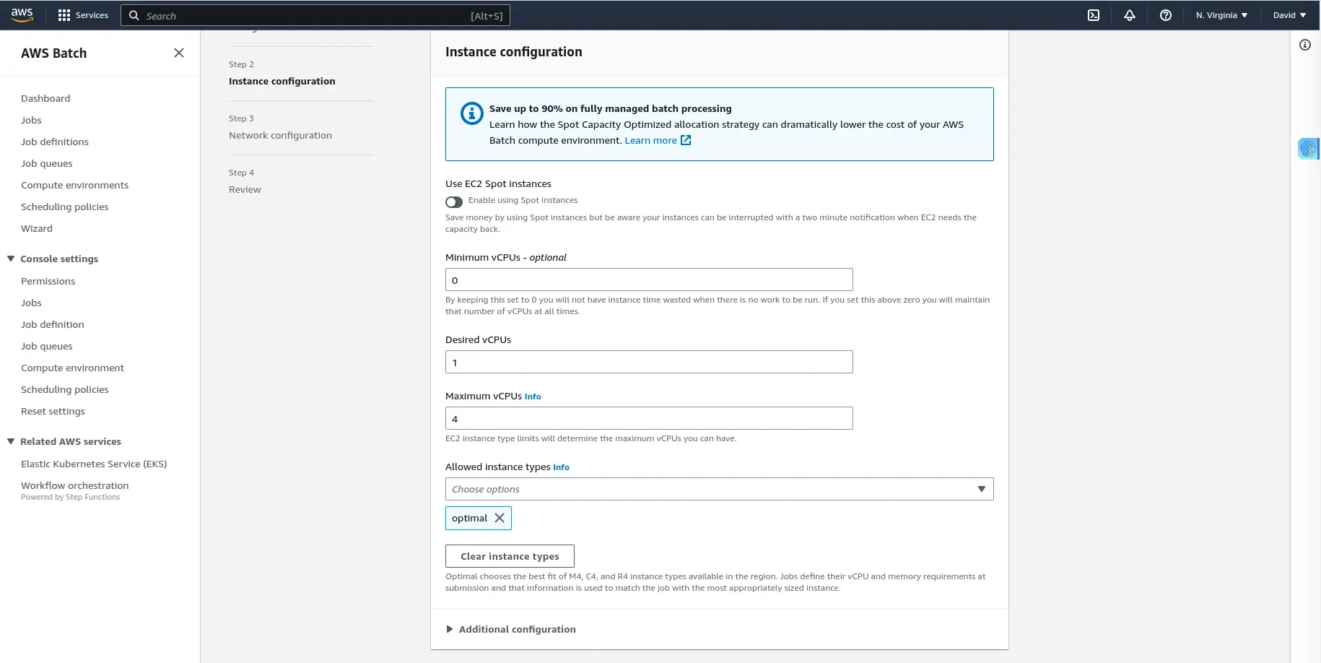Viewport: 1321px width, 663px height.
Task: Focus the top Search bar
Action: pos(315,15)
